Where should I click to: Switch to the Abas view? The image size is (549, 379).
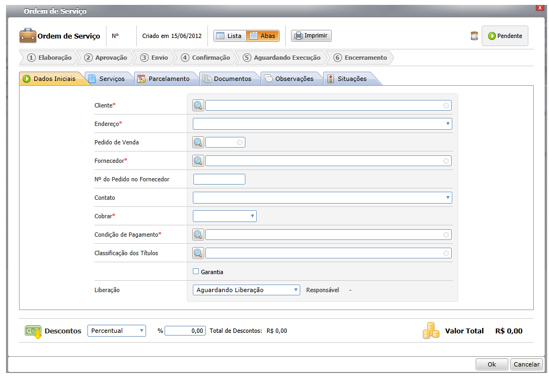click(x=263, y=36)
